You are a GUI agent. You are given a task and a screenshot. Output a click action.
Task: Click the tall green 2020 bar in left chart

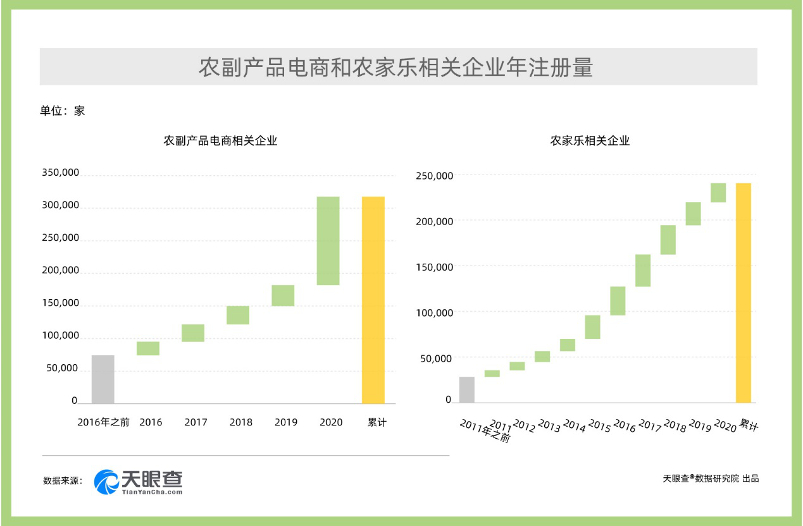328,241
